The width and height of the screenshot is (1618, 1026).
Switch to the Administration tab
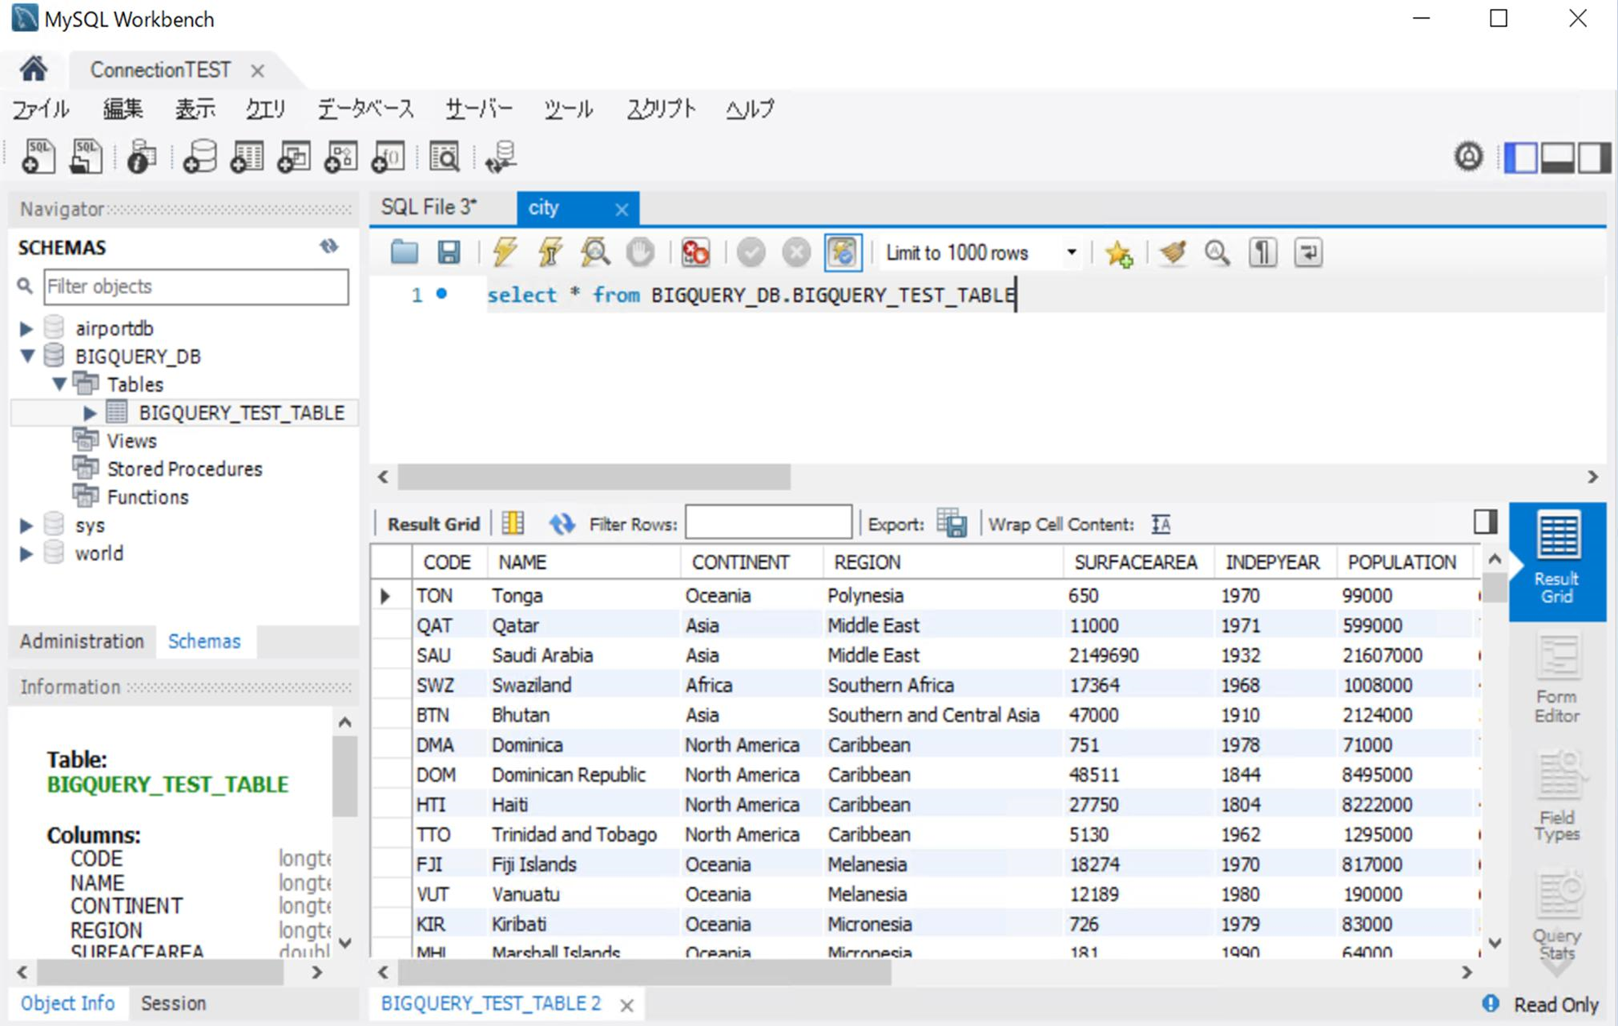(x=82, y=642)
